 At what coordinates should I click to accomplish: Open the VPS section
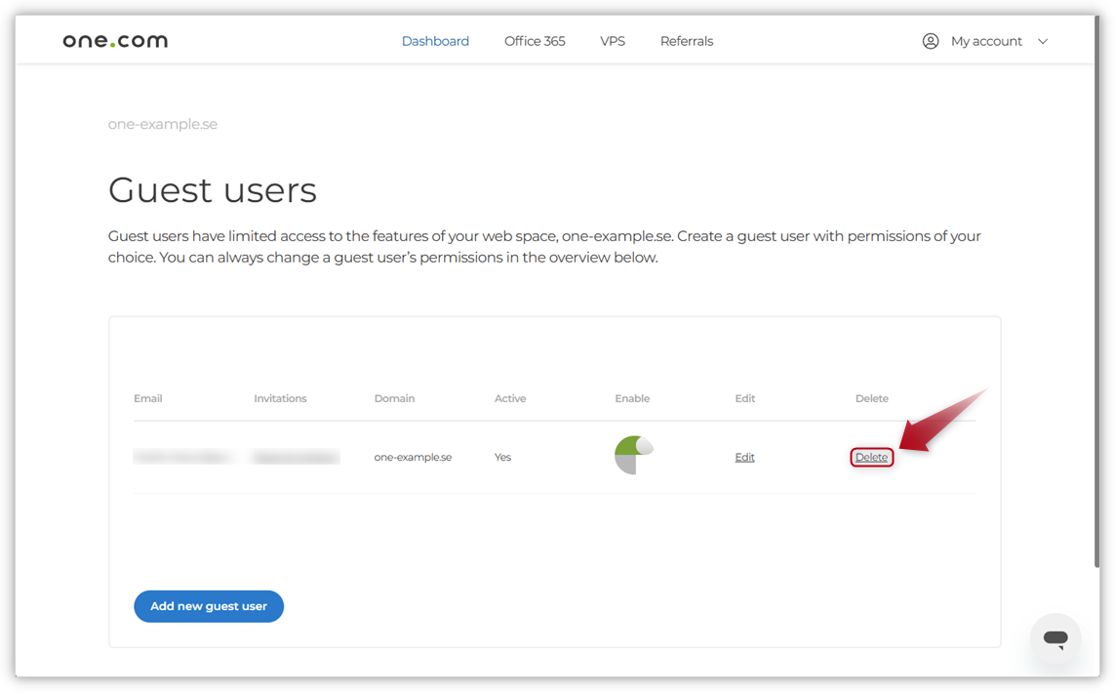613,40
